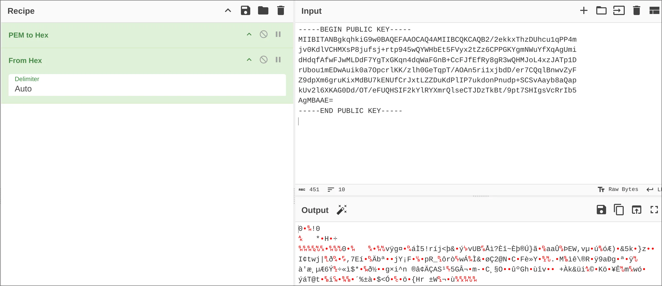Copy raw output to clipboard
Screen dimensions: 662x286
coord(619,210)
